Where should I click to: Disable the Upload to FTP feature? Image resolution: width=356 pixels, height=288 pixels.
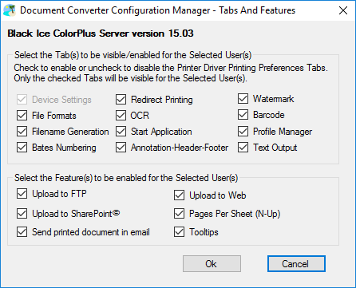click(x=22, y=194)
